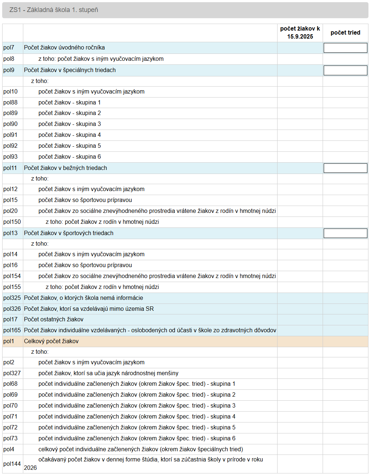371x476 pixels.
Task: Click 'Počet žiakov, o ktorých škola nemá informácie'
Action: [x=83, y=298]
